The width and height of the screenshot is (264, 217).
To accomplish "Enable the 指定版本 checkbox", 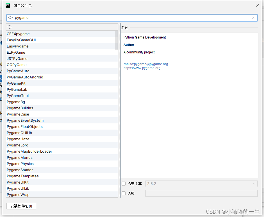I will click(x=124, y=183).
